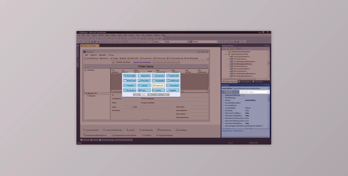Pick the CheckedListBox control in the popup

click(x=173, y=86)
